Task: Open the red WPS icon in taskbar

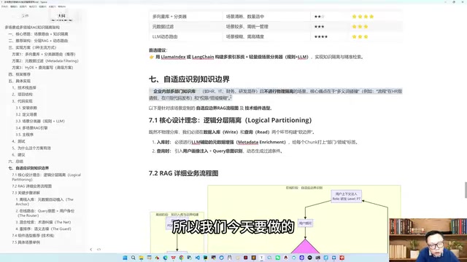Action: [x=174, y=258]
